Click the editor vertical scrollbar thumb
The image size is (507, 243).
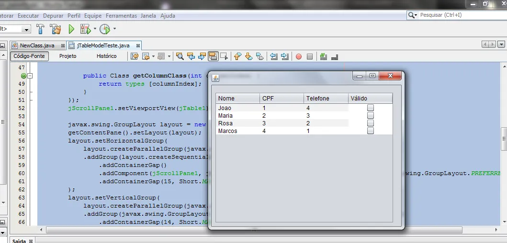tap(504, 139)
